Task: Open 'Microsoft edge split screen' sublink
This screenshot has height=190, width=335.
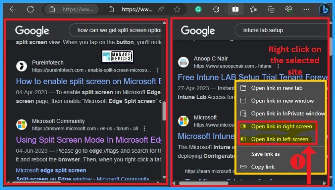Action: [x=51, y=171]
